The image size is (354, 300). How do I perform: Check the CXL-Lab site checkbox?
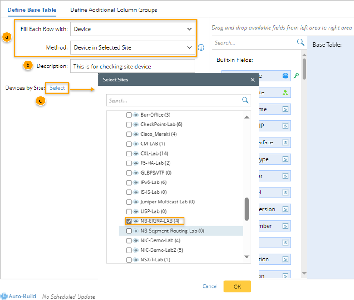[x=129, y=153]
